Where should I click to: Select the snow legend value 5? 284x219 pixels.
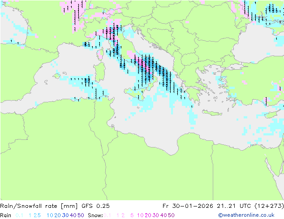(132, 215)
